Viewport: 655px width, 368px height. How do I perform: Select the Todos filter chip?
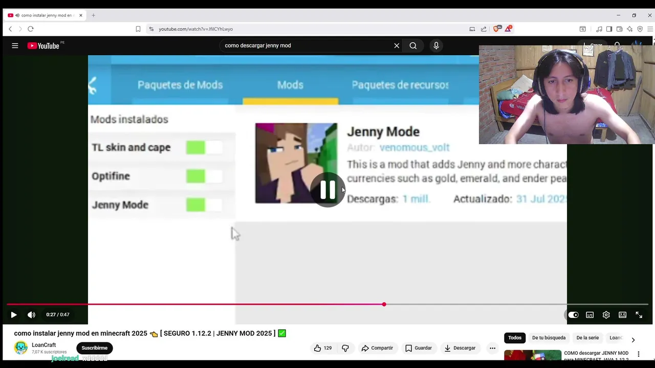click(515, 338)
